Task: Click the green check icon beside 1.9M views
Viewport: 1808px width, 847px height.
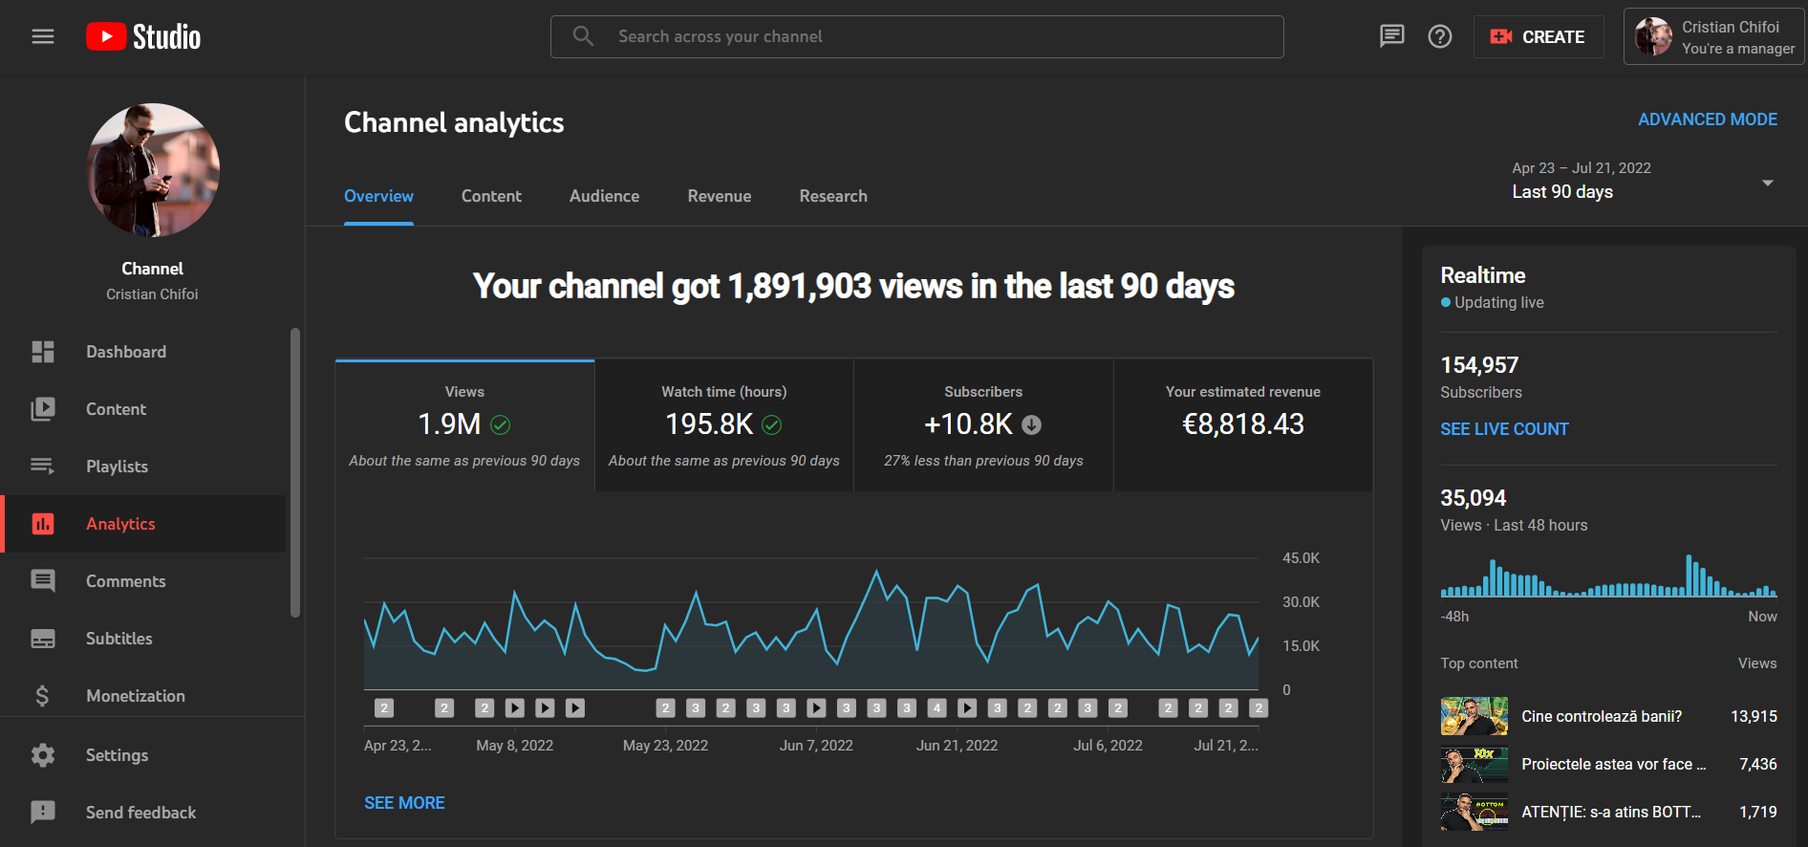Action: coord(501,424)
